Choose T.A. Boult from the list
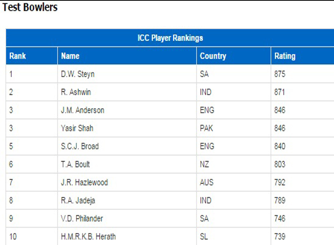The height and width of the screenshot is (245, 334). click(75, 164)
